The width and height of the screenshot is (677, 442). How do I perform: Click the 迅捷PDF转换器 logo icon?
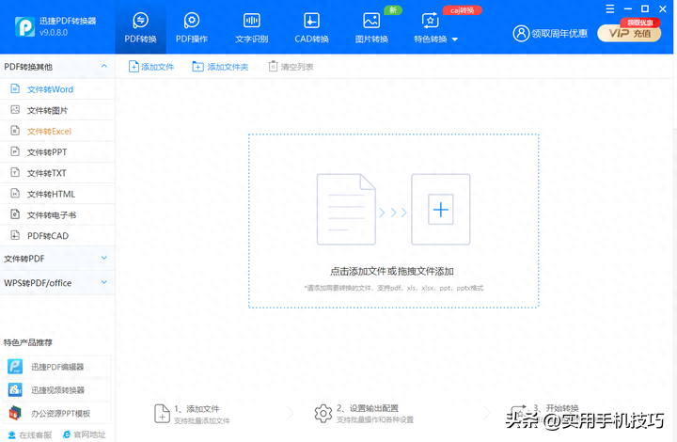pos(24,26)
